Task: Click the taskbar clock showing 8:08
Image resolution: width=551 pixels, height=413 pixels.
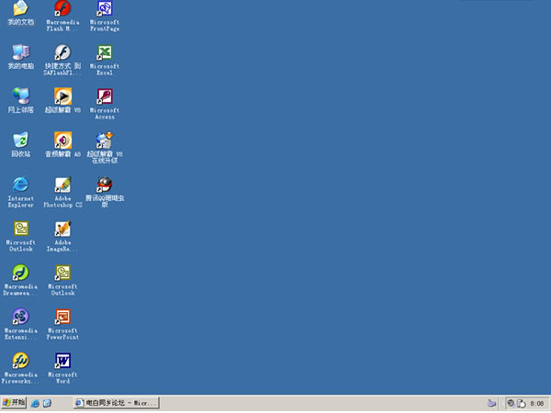Action: point(538,403)
